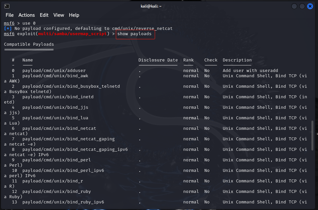Click 'multi/samba/usermap_script' module name
318x210 pixels.
(72, 34)
